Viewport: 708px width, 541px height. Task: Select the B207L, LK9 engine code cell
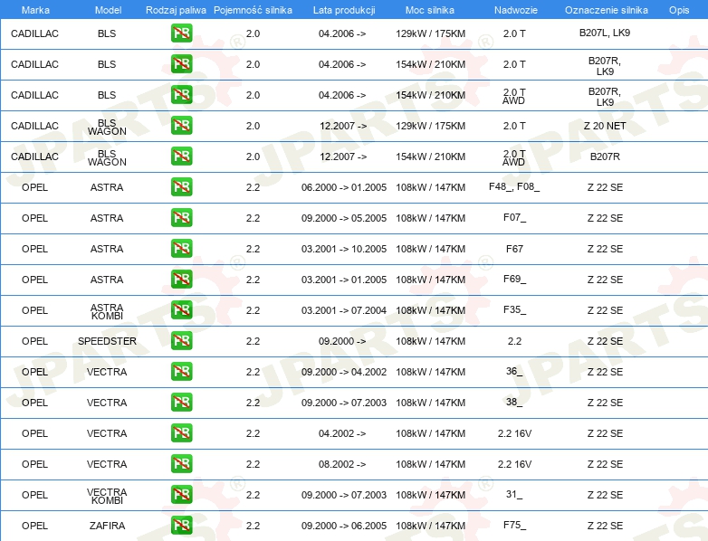pyautogui.click(x=605, y=33)
